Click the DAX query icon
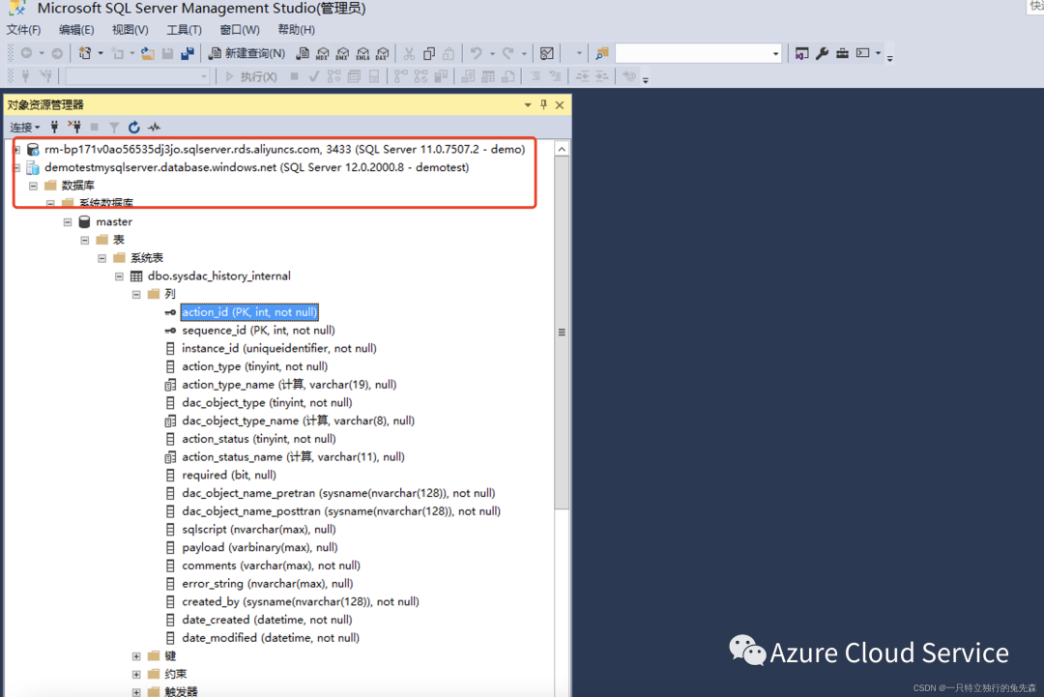 tap(383, 53)
